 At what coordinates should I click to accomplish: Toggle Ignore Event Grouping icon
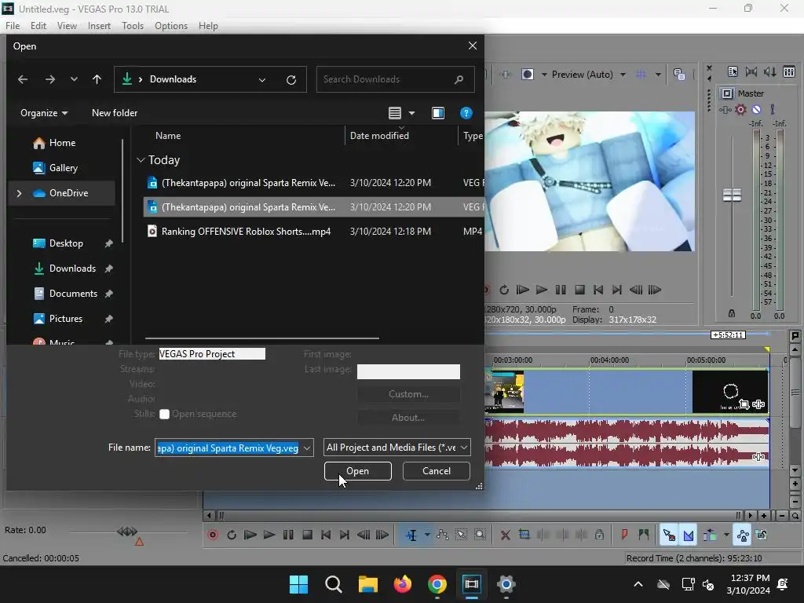click(762, 535)
